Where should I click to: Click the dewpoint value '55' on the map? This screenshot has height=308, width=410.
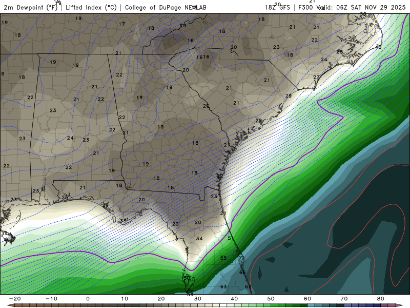point(223,258)
